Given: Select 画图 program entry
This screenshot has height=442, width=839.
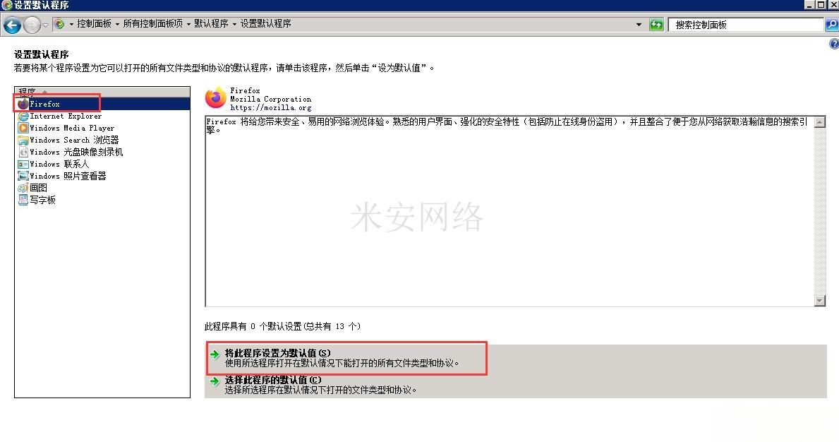Looking at the screenshot, I should (38, 188).
